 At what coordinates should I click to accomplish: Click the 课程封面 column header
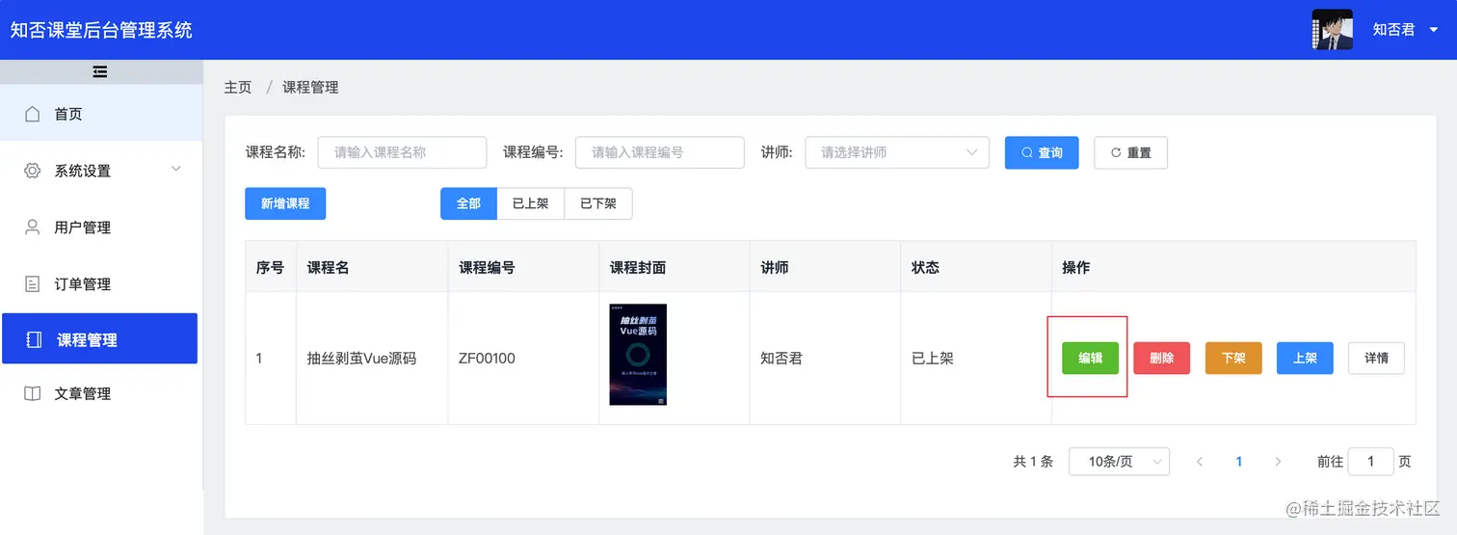pos(638,267)
